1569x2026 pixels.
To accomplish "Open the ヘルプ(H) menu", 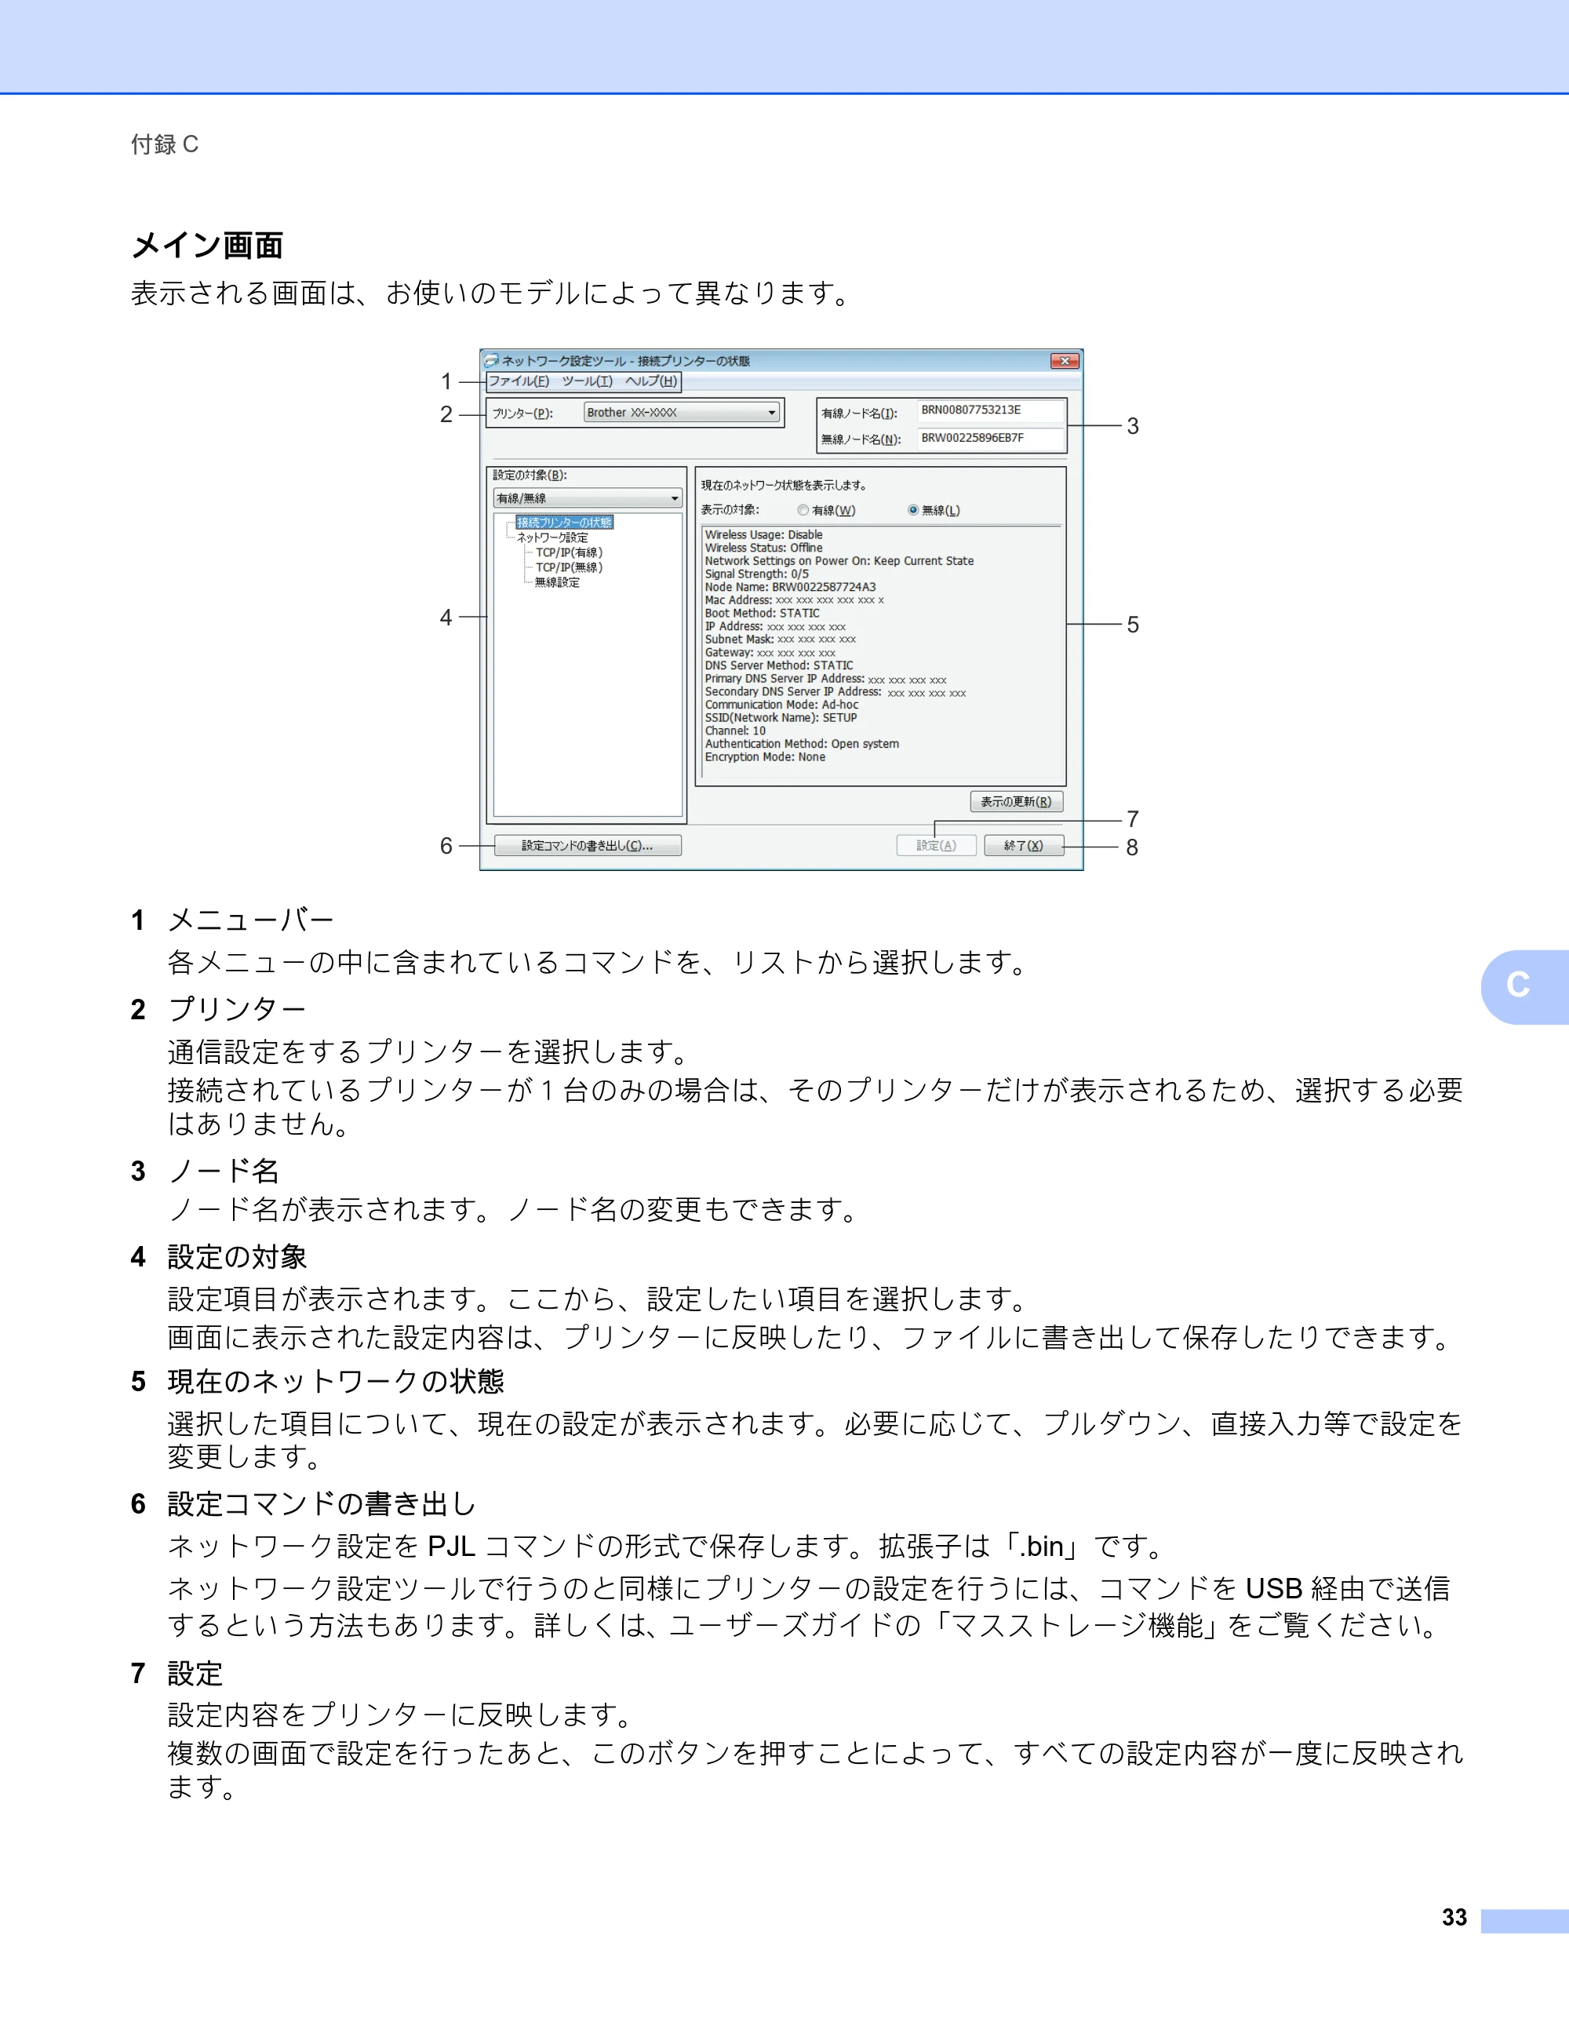I will click(x=651, y=381).
